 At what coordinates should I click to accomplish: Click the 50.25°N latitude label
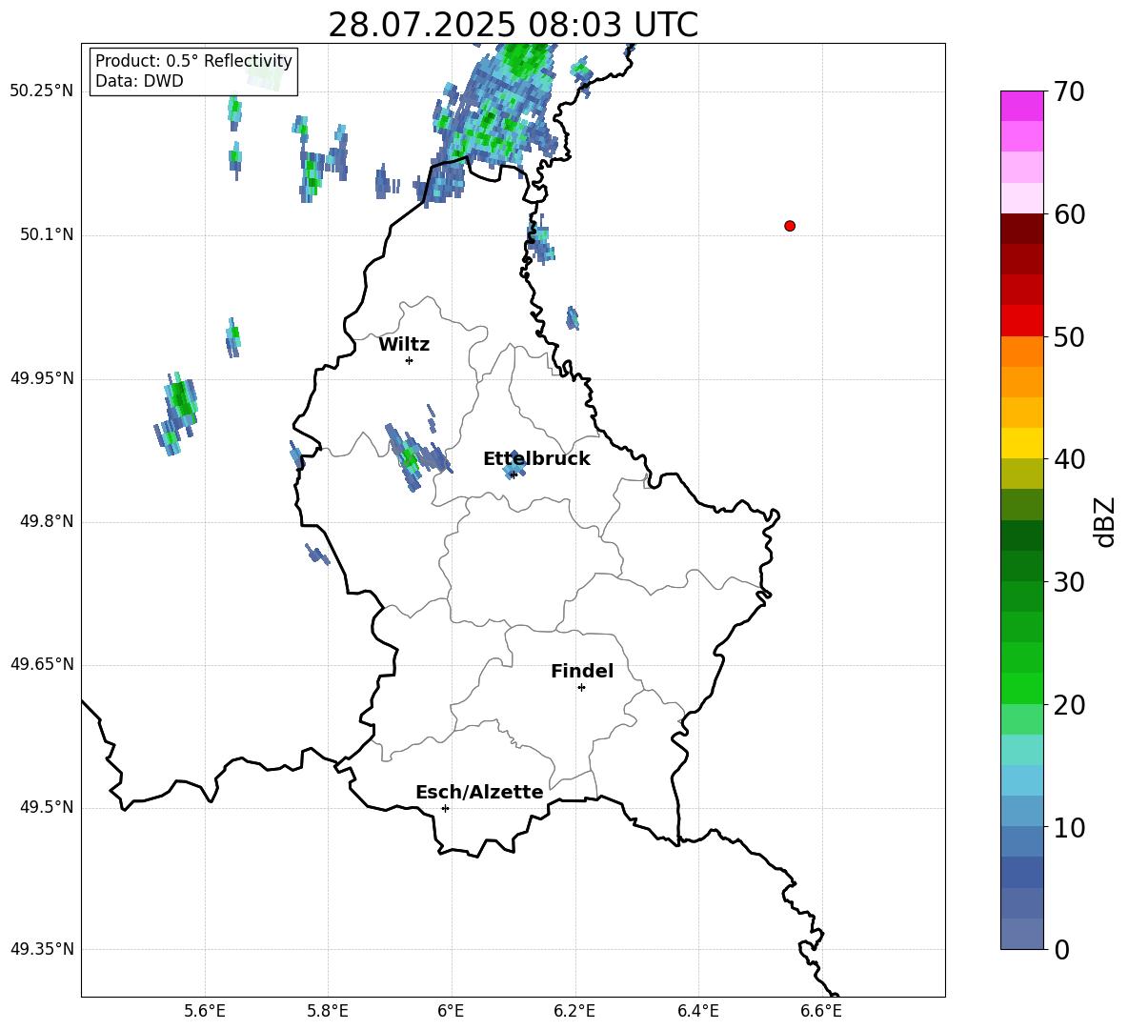point(42,91)
